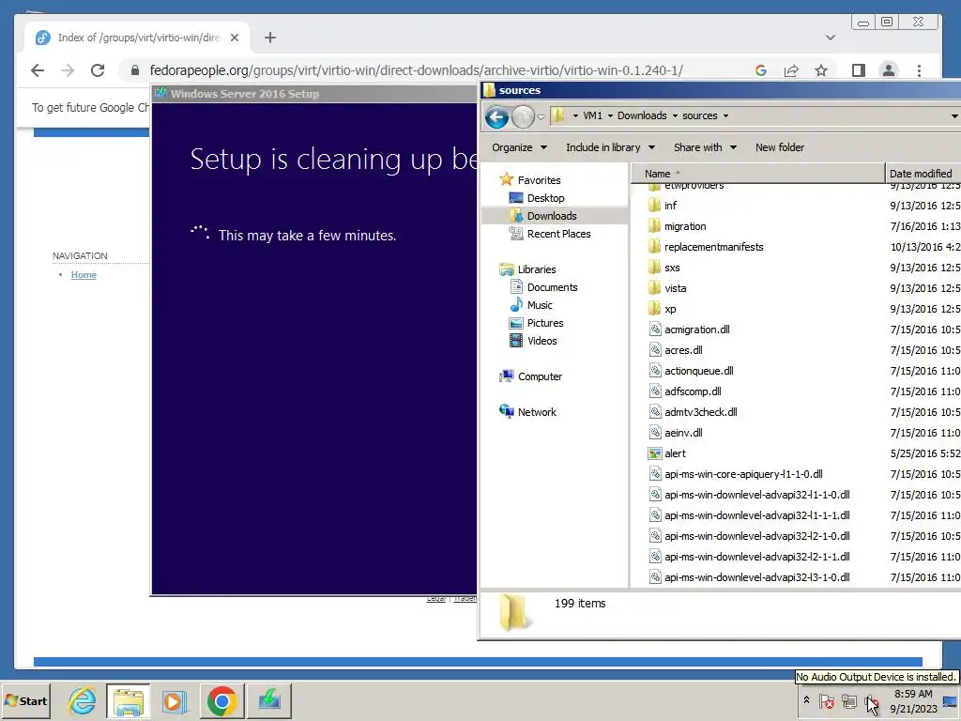Expand sources breadcrumb arrow

[x=725, y=115]
